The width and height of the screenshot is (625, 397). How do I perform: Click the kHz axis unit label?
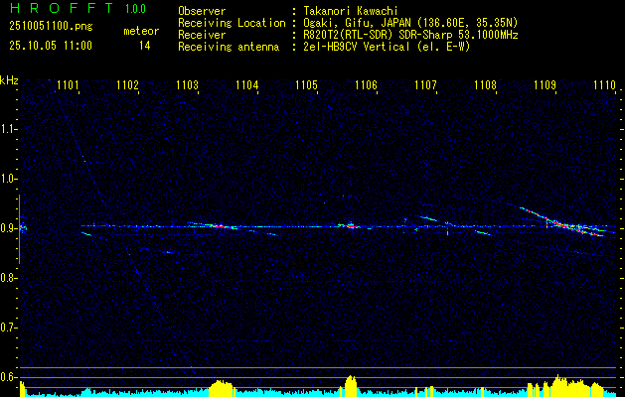coord(9,80)
